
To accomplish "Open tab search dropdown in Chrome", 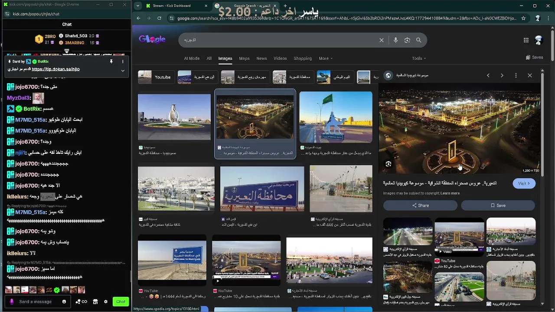I will [138, 6].
